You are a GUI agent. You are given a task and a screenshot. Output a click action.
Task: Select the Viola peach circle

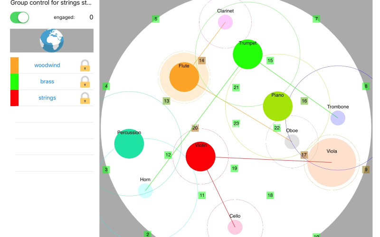[332, 162]
